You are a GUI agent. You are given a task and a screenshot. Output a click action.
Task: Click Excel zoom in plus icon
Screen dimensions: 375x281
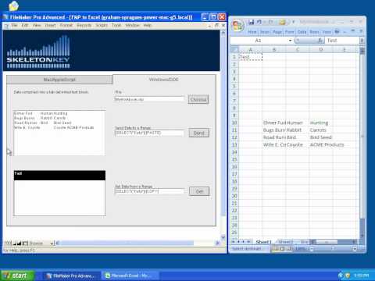(355, 249)
